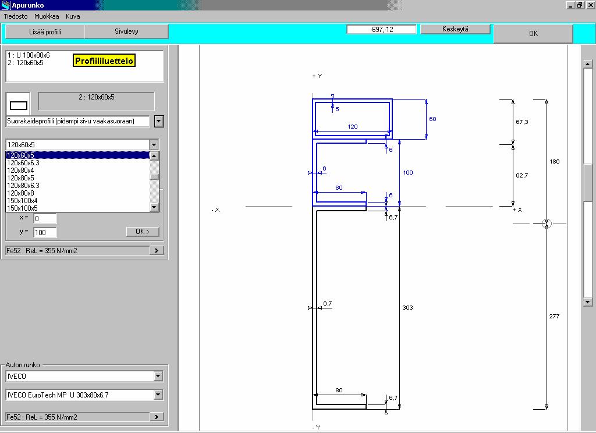Click the lower Fe52 : ReL = 355 N/mm2 field
Viewport: 596px width, 433px height.
(x=77, y=417)
